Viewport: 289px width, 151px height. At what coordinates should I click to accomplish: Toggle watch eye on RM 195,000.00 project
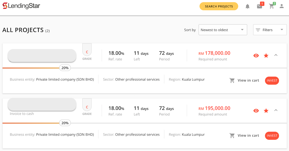pos(256,111)
